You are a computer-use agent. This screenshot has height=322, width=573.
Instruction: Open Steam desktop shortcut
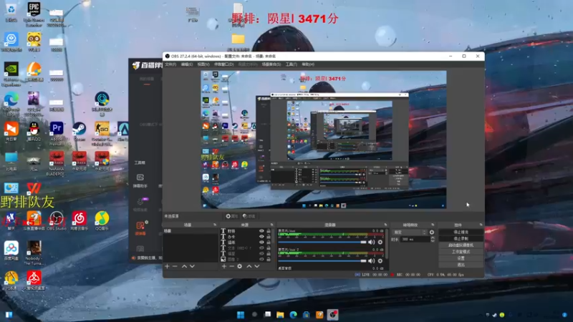(80, 132)
